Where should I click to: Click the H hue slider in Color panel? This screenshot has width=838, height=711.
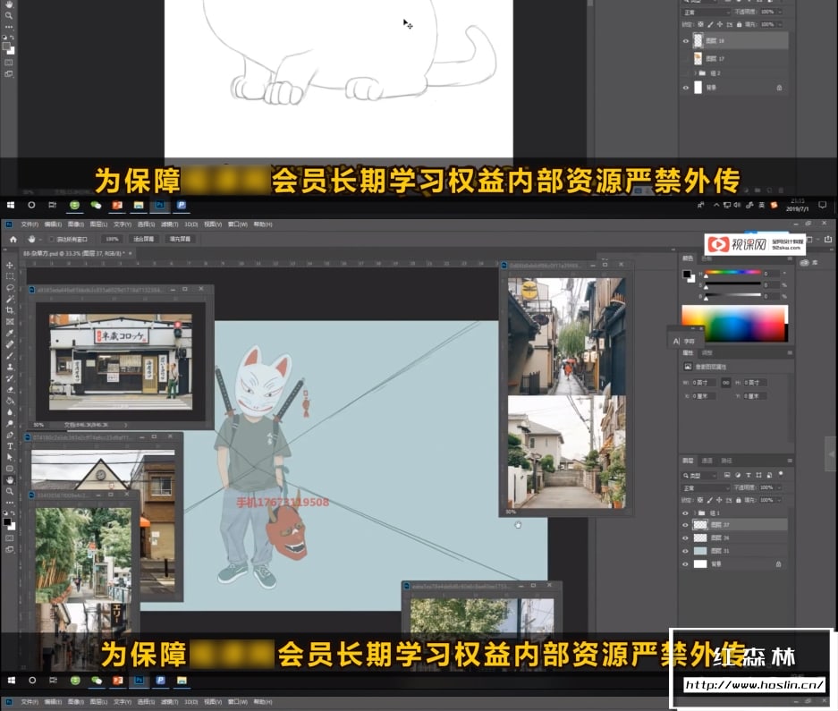click(732, 273)
